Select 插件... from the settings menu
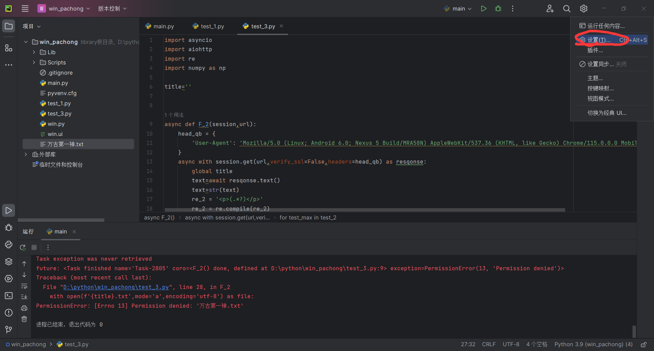This screenshot has width=654, height=351. (x=595, y=50)
